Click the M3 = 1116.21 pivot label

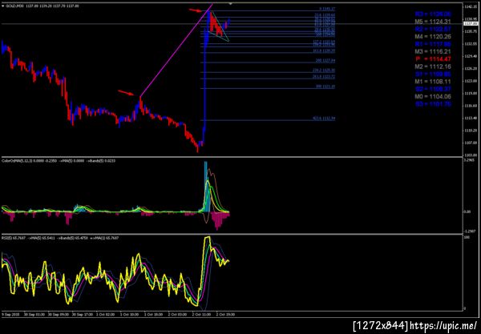click(433, 51)
